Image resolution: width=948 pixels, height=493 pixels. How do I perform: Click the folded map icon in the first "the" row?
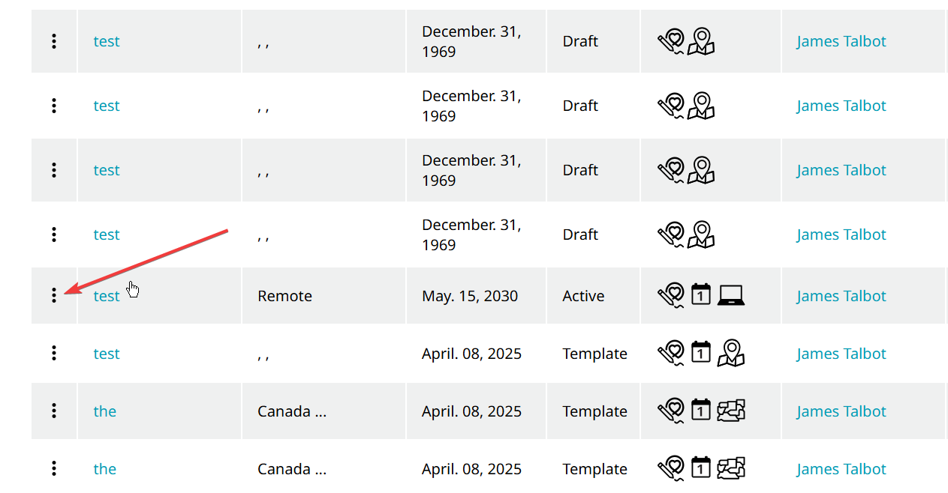(730, 411)
